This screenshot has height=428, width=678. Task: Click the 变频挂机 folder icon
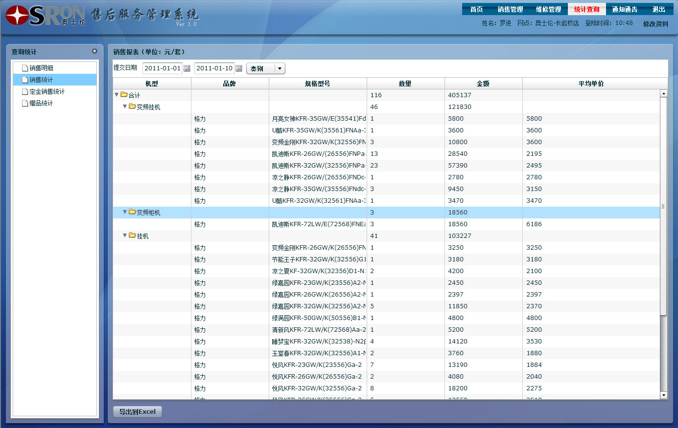[x=132, y=107]
